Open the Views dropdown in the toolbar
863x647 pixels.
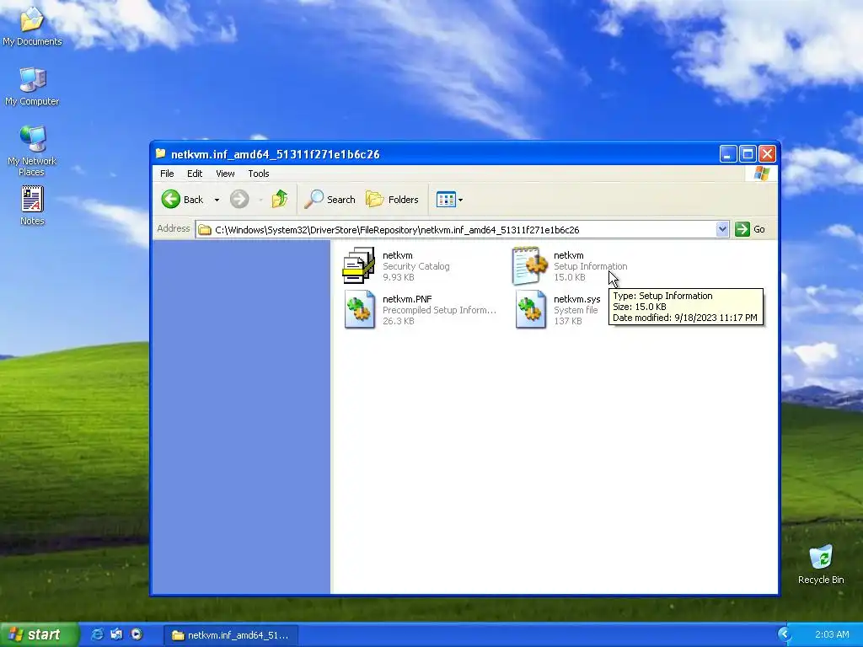(450, 199)
